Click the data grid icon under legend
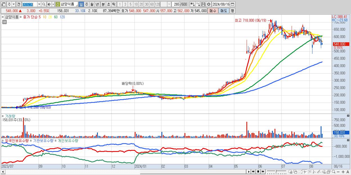The width and height of the screenshot is (351, 175). point(4,22)
